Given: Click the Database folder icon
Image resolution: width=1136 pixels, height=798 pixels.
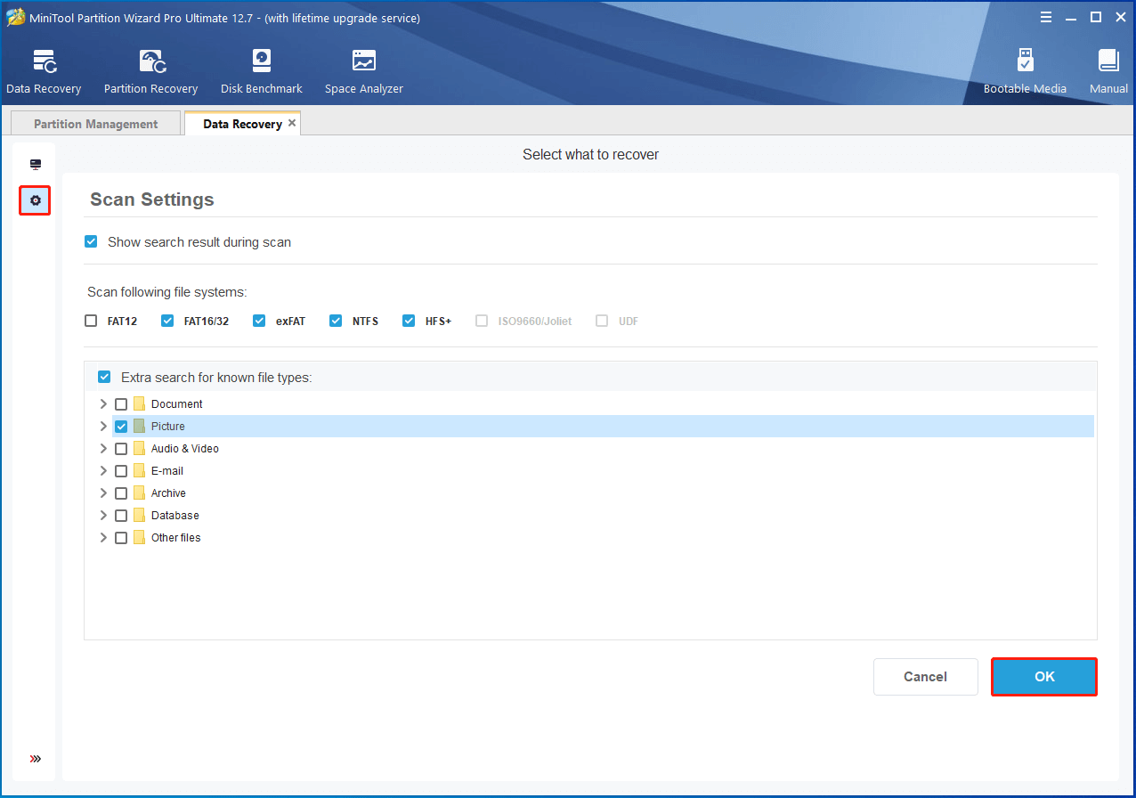Looking at the screenshot, I should [x=139, y=515].
